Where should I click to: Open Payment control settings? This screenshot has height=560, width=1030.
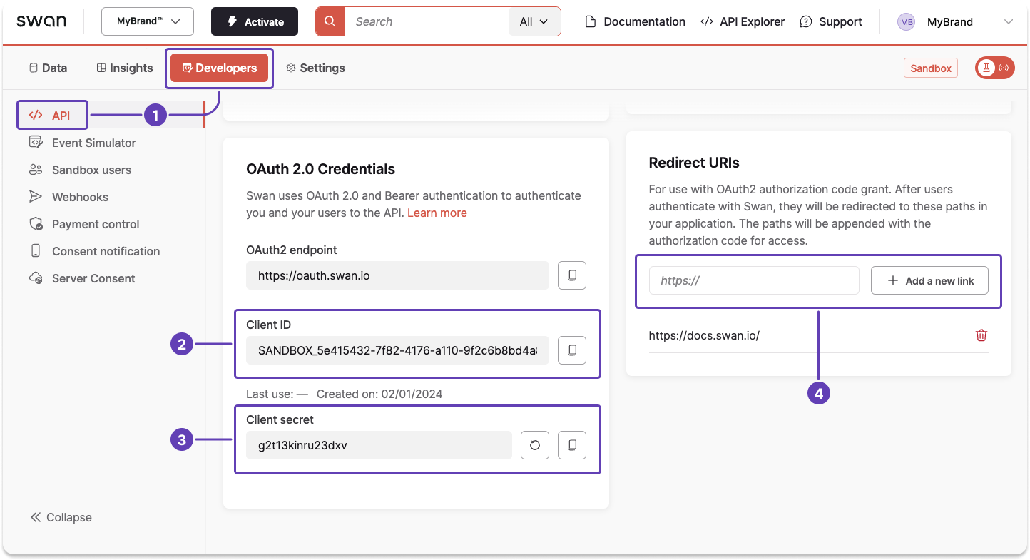click(x=95, y=223)
